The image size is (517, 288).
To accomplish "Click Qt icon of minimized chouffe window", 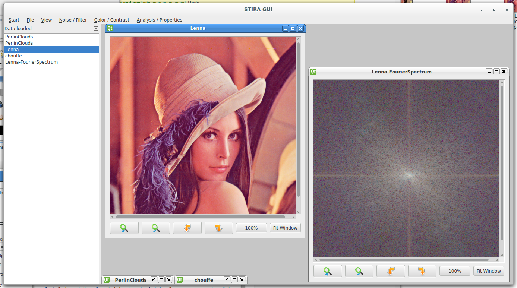I will pos(180,280).
